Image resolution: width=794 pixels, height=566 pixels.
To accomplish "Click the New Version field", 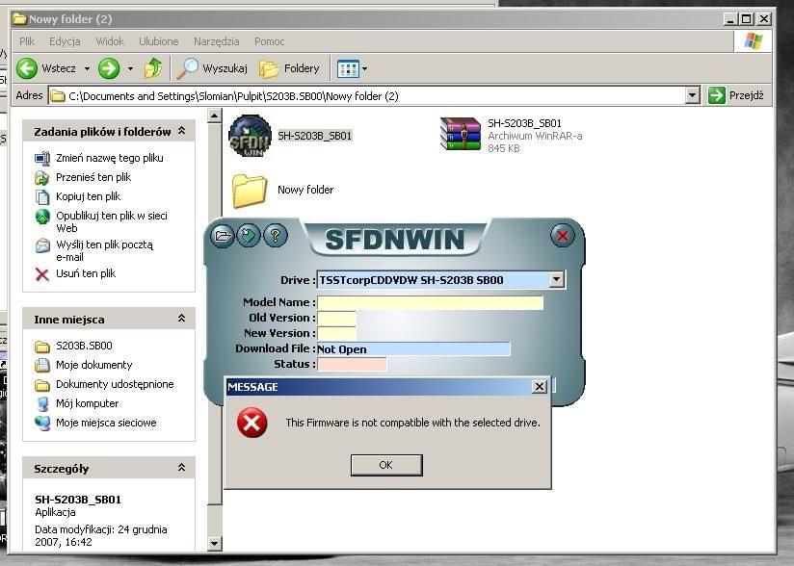I will 336,333.
